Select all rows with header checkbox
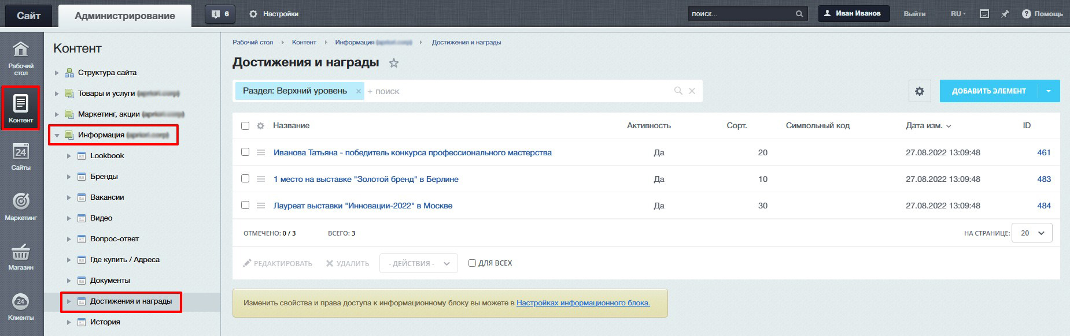The image size is (1070, 336). 245,126
